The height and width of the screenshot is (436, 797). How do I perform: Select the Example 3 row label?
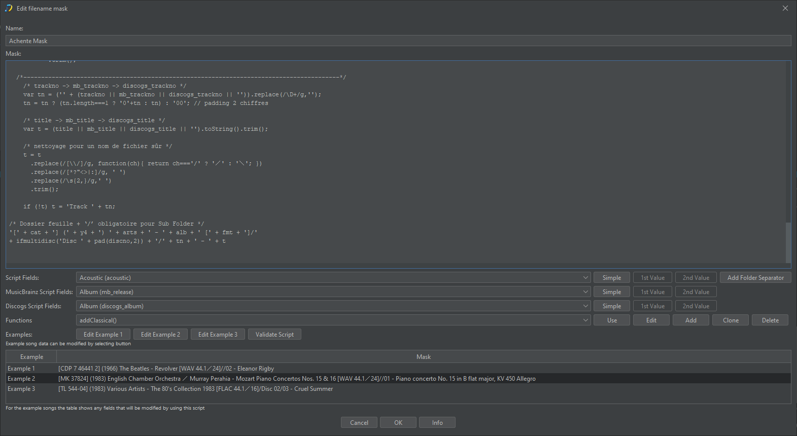[x=21, y=389]
